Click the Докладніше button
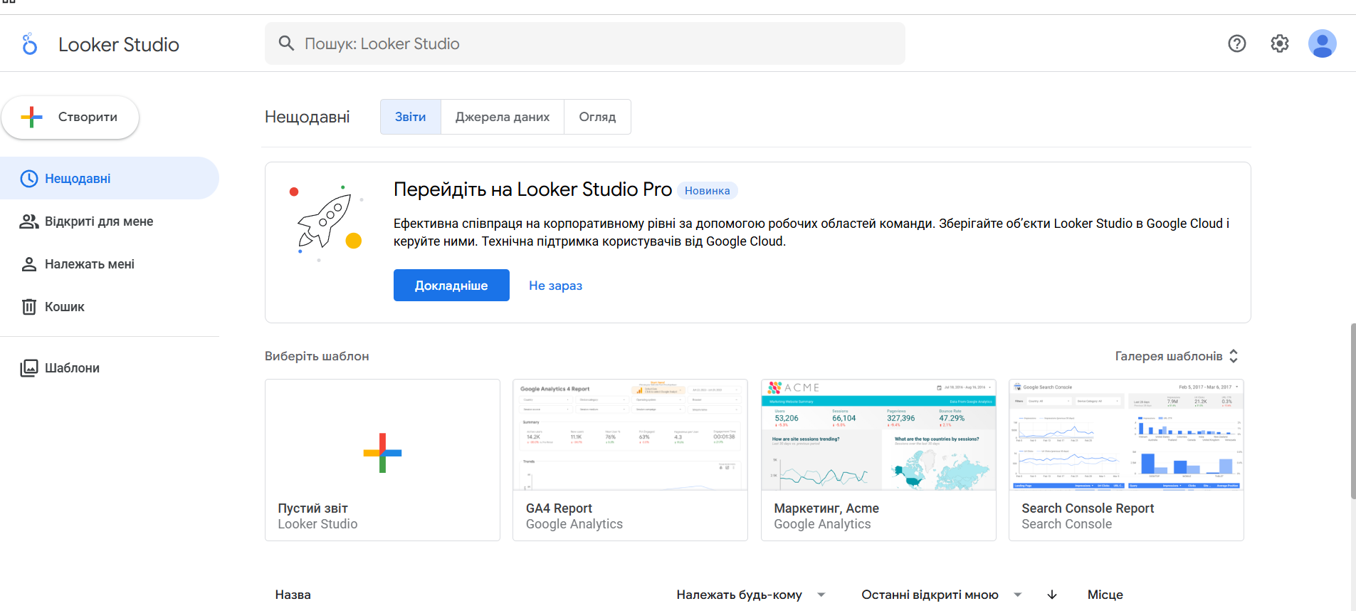The height and width of the screenshot is (611, 1356). (451, 286)
